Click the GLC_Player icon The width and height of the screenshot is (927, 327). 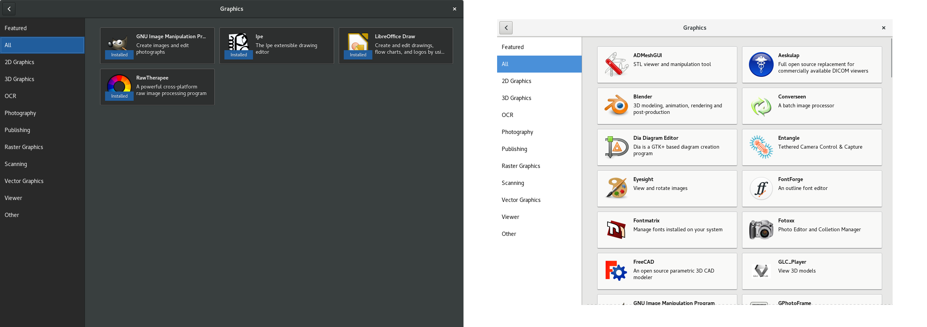[x=761, y=271]
